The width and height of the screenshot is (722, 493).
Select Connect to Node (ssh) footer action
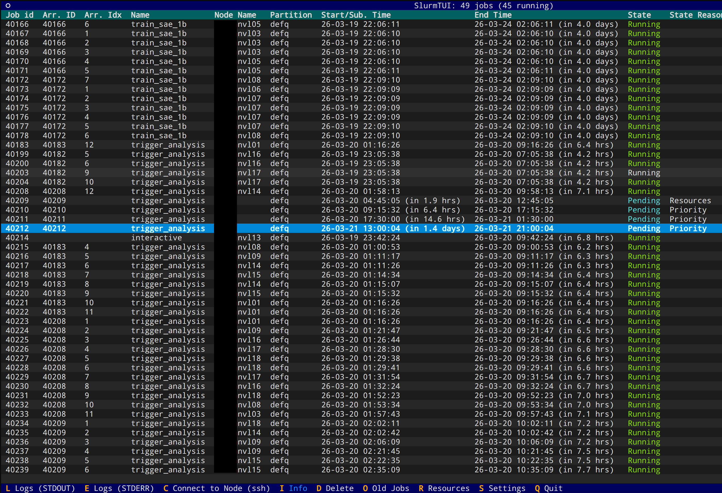217,488
